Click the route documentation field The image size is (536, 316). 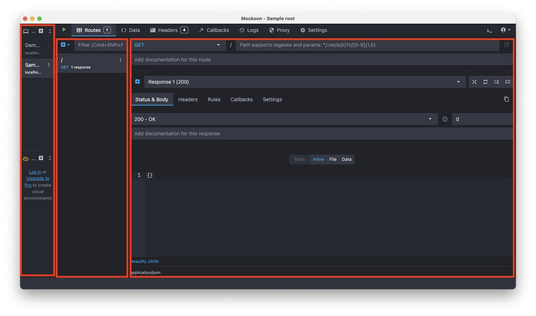pyautogui.click(x=322, y=59)
